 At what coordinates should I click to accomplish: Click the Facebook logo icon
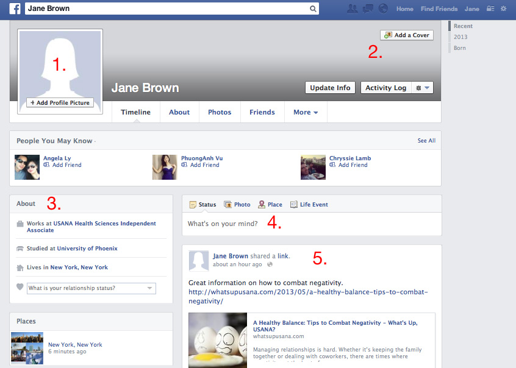pyautogui.click(x=15, y=9)
